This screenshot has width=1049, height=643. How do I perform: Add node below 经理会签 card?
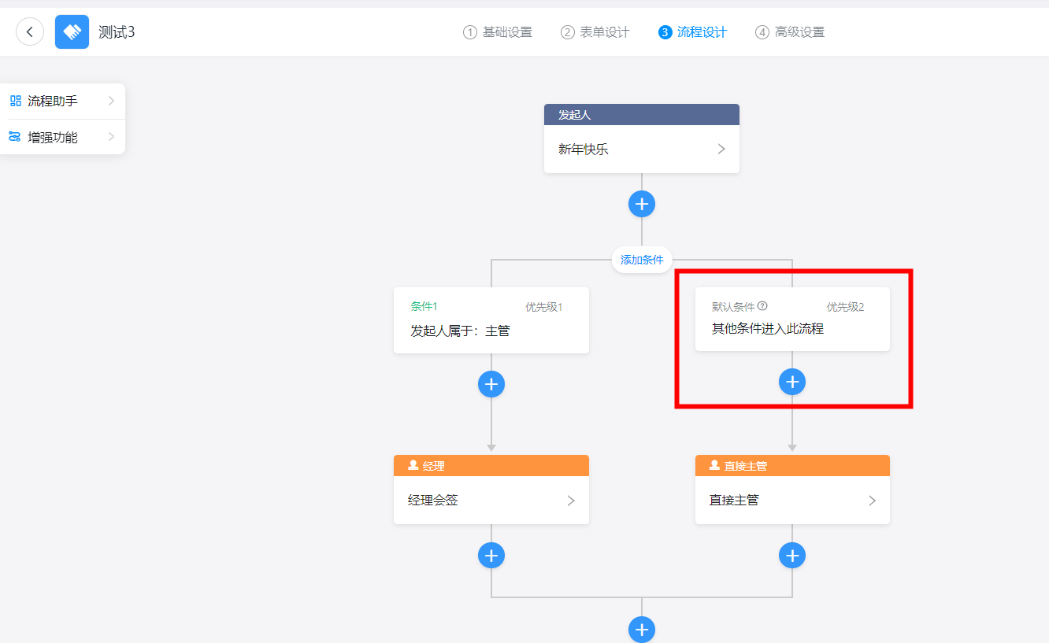[x=491, y=556]
